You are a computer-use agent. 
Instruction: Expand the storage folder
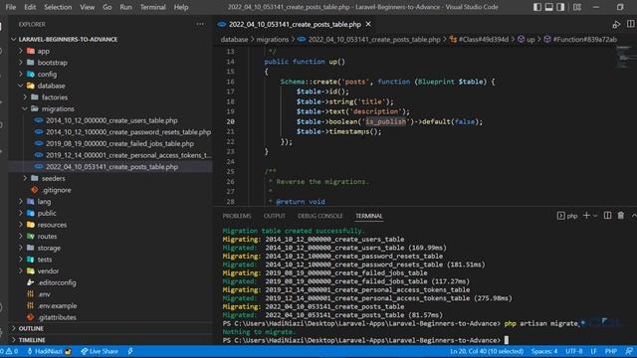point(21,248)
